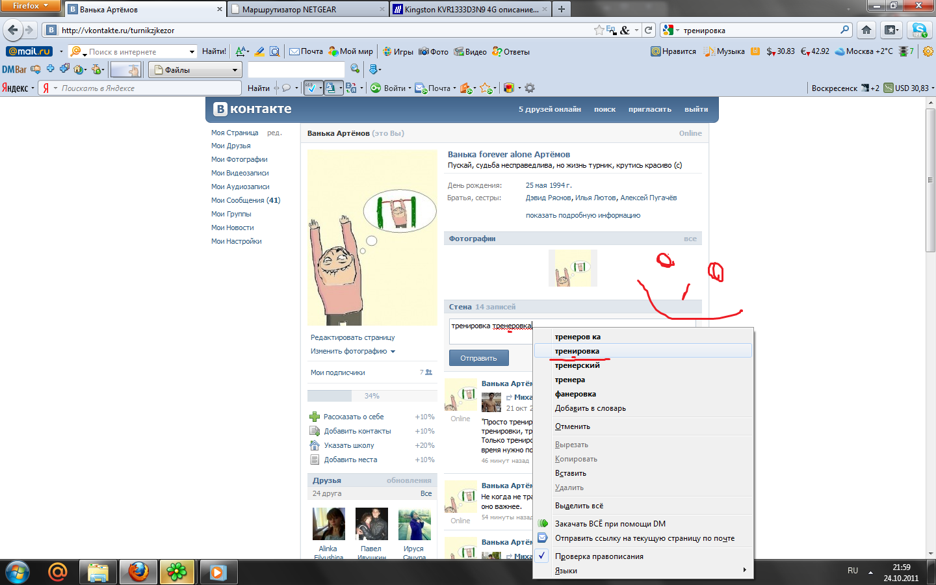Choose suggestion тренировка in context menu
This screenshot has height=585, width=936.
[643, 351]
